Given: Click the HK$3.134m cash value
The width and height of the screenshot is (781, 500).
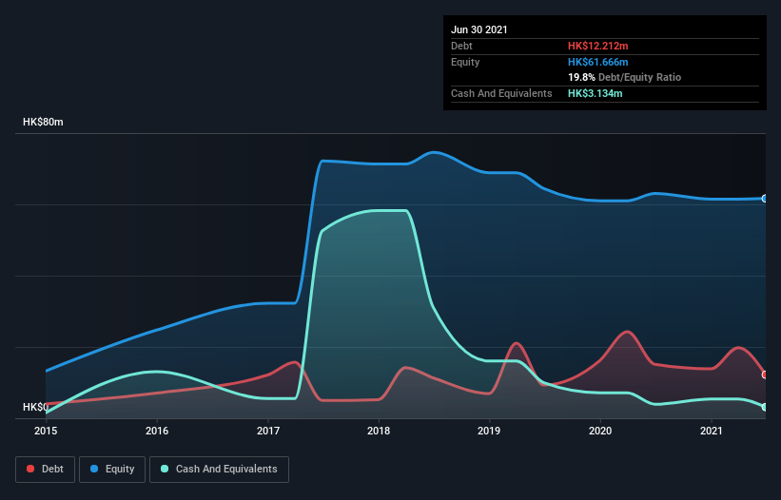Looking at the screenshot, I should click(x=596, y=93).
